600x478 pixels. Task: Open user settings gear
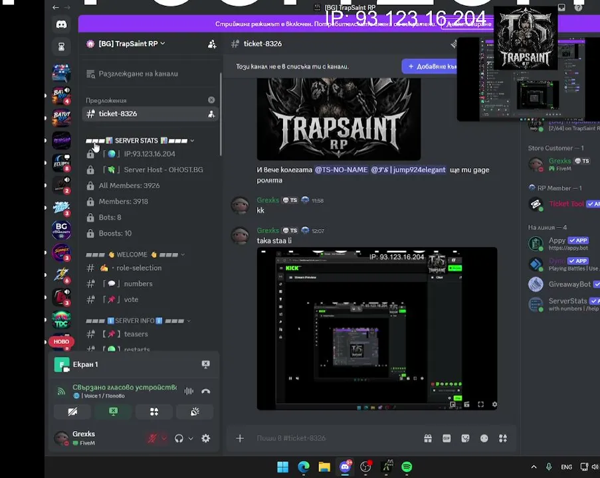(206, 438)
